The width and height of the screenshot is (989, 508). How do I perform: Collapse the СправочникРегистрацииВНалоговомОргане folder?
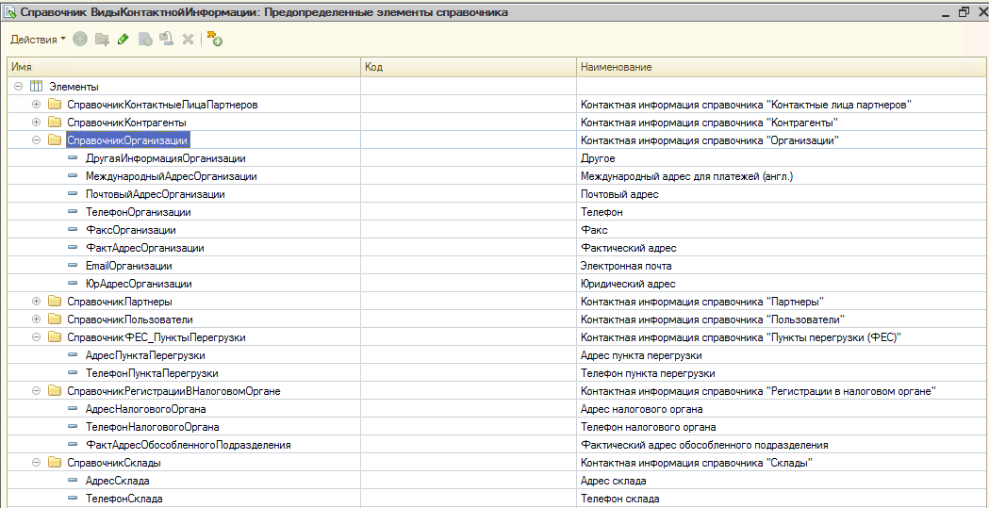[x=37, y=391]
